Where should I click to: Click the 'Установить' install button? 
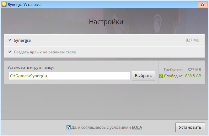[190, 127]
